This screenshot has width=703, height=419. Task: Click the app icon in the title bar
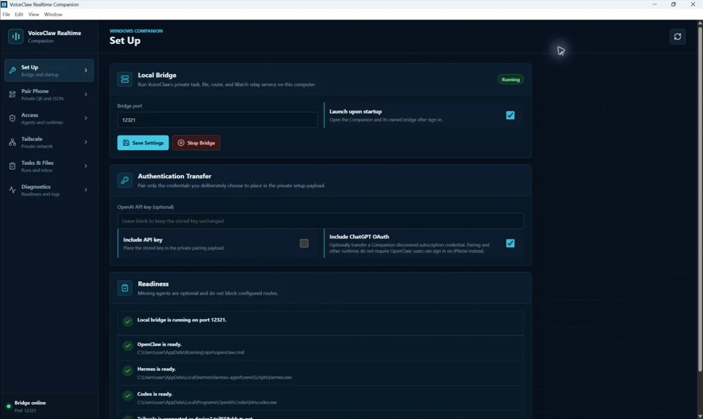4,4
